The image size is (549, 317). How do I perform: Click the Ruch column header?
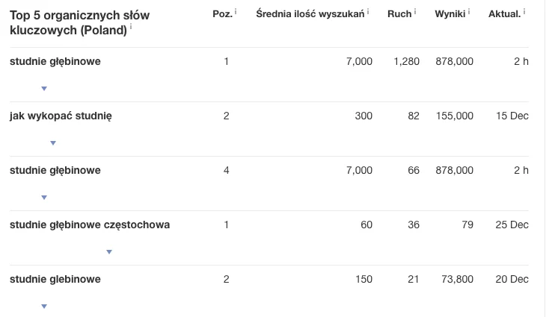pos(399,14)
